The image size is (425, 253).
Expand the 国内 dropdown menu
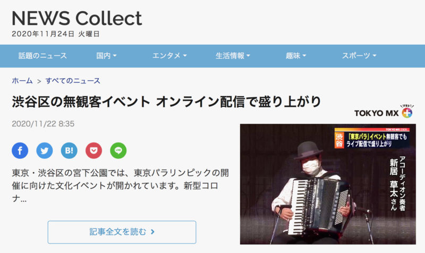coord(107,56)
